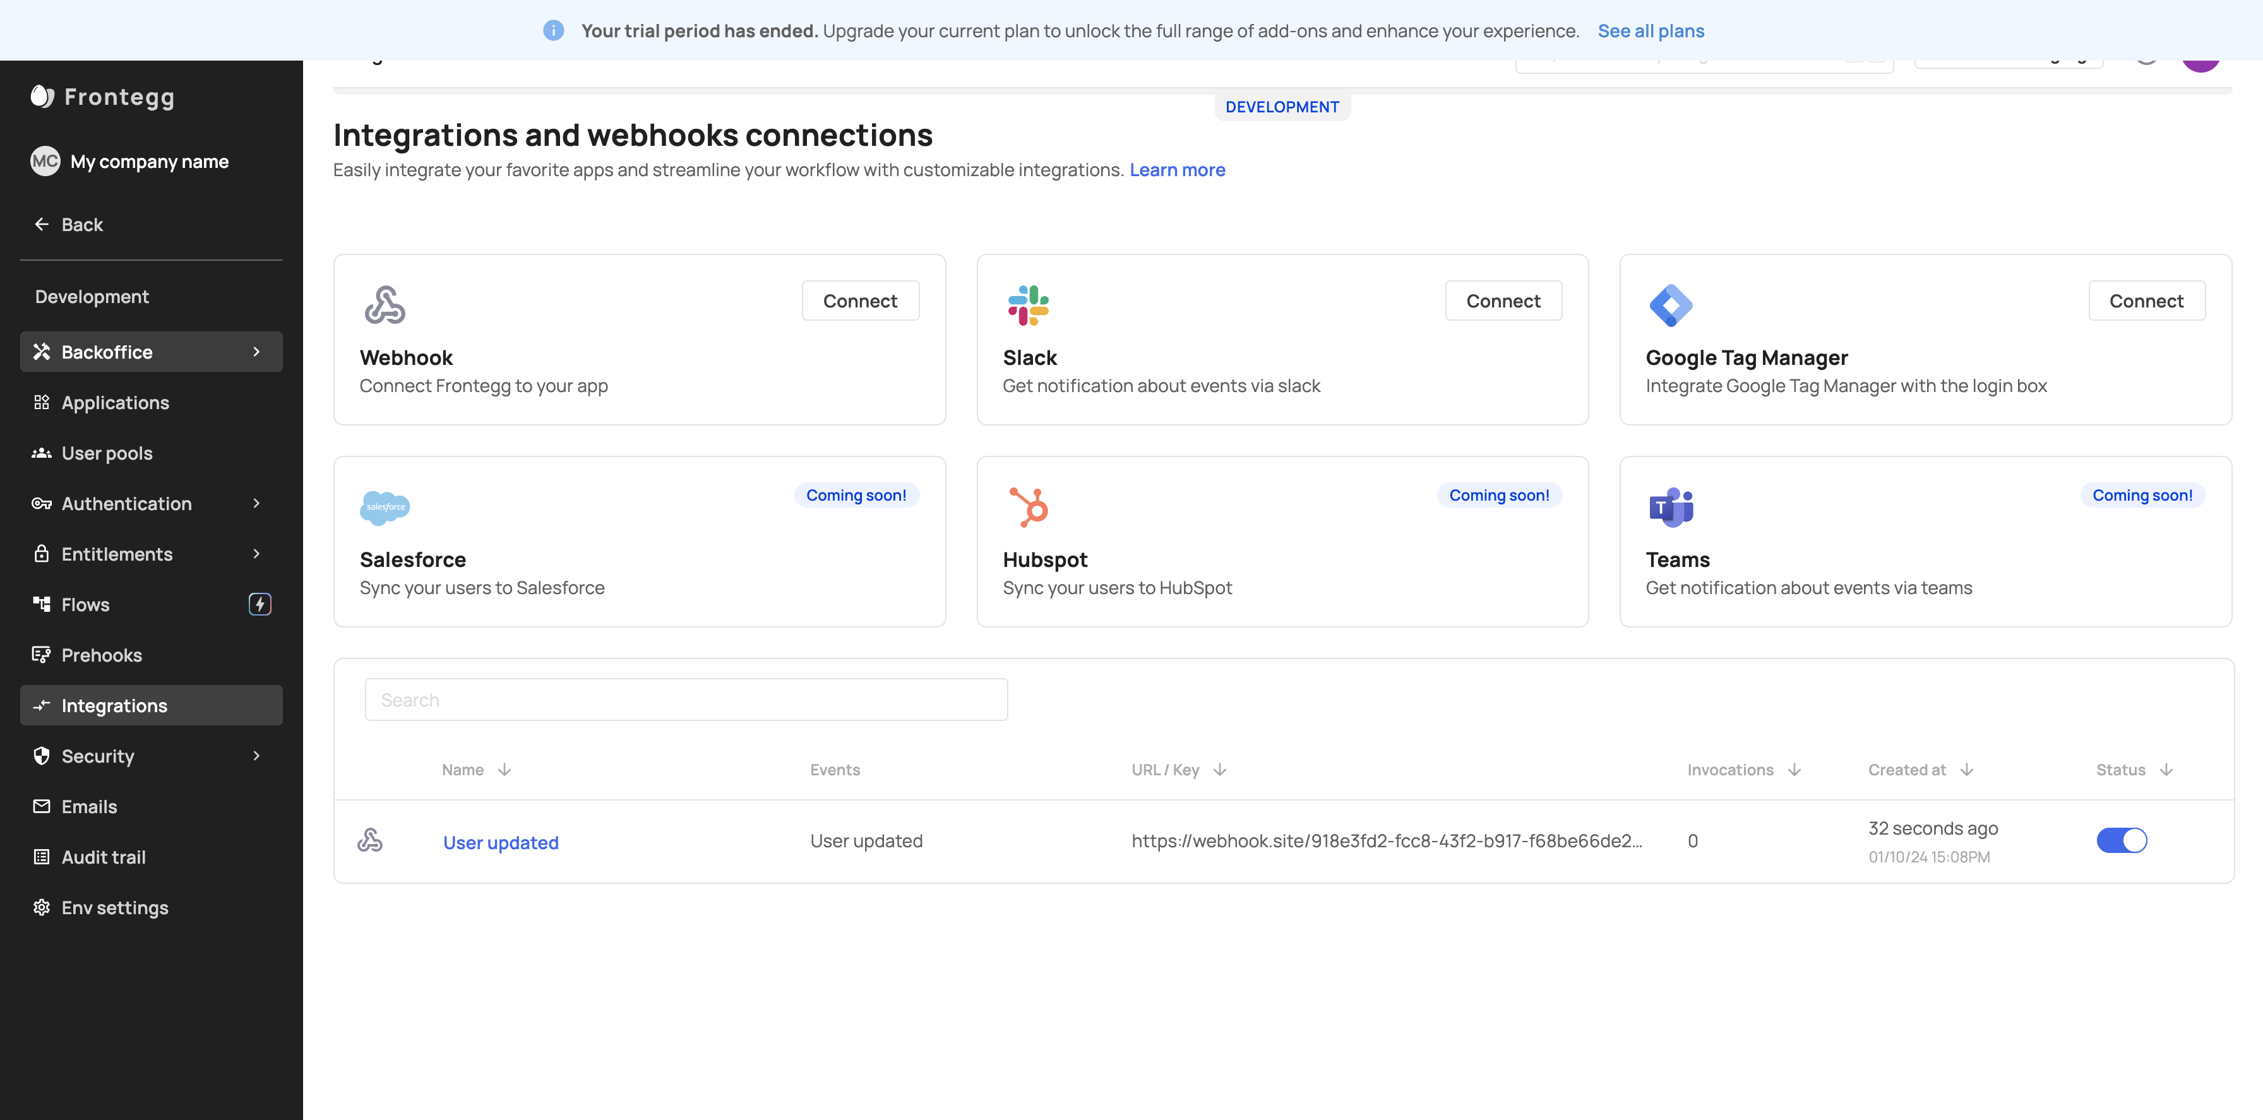Click the User pools people icon
The height and width of the screenshot is (1120, 2263).
(x=41, y=453)
